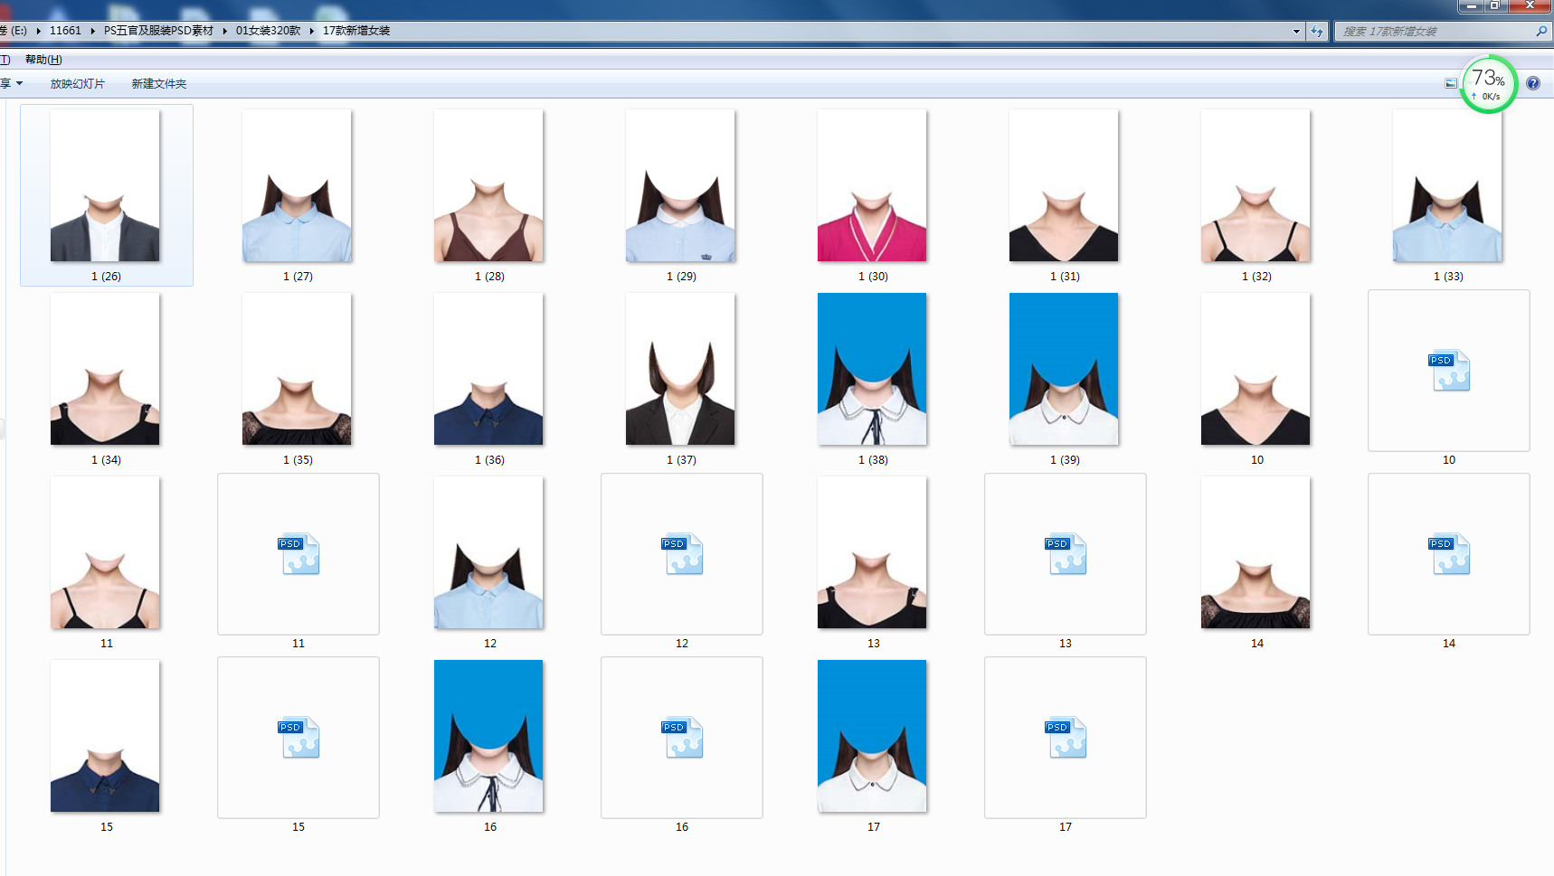Open address bar history dropdown arrow
1554x876 pixels.
pos(1296,31)
